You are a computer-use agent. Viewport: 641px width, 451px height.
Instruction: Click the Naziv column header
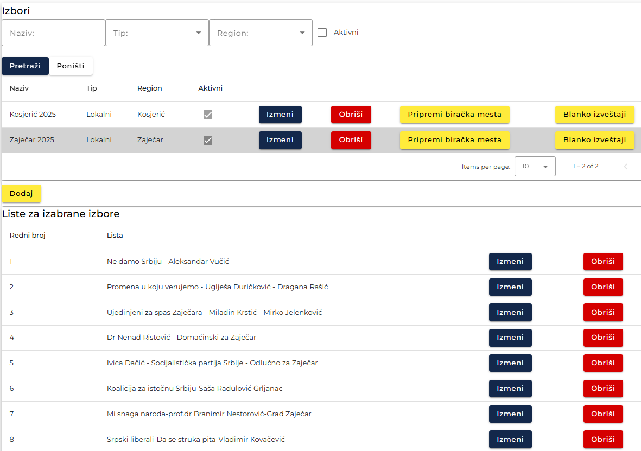pyautogui.click(x=19, y=88)
